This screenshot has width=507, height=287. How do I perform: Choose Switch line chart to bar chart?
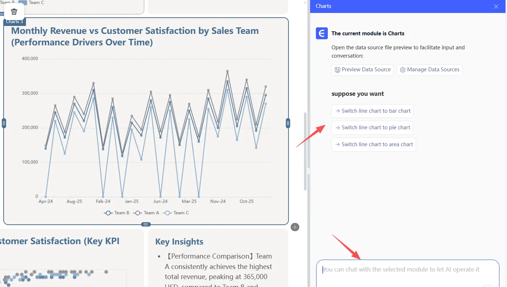[372, 111]
